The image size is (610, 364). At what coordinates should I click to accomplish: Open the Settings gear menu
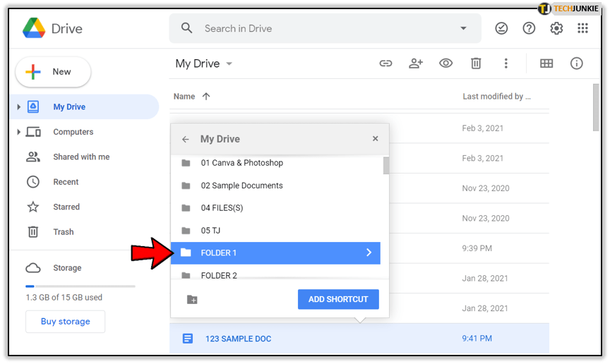(556, 28)
